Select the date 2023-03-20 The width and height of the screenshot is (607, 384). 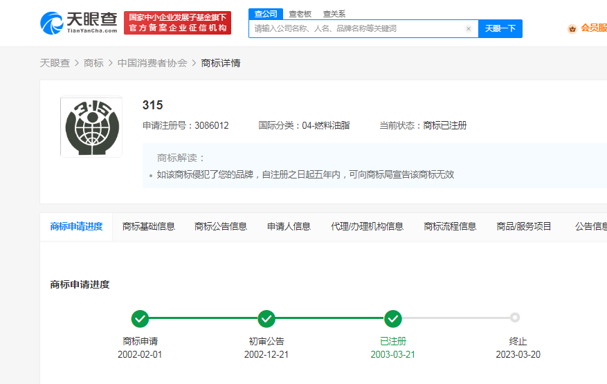point(518,354)
